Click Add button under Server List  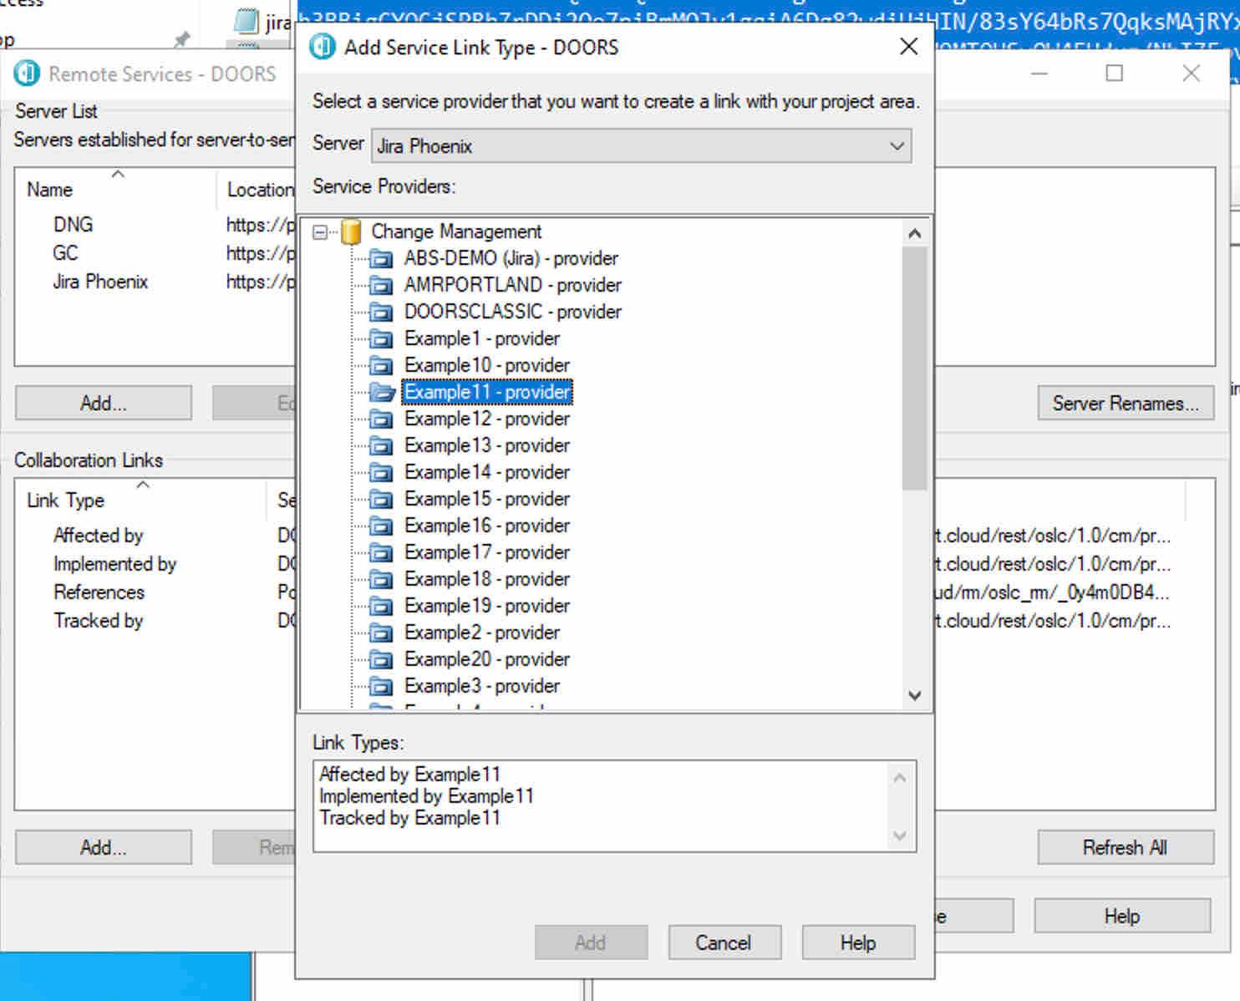(104, 403)
